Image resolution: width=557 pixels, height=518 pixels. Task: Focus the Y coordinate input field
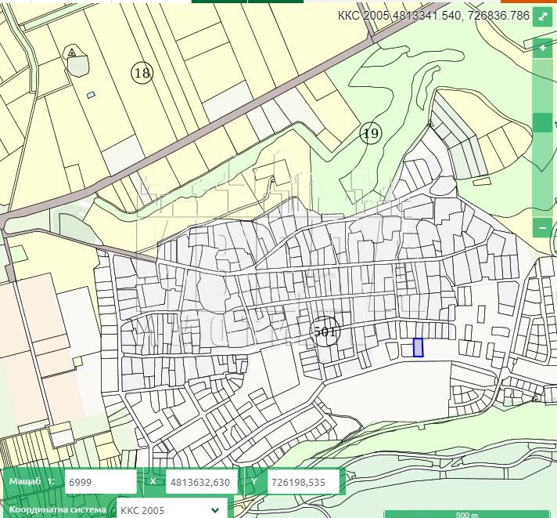pos(303,482)
